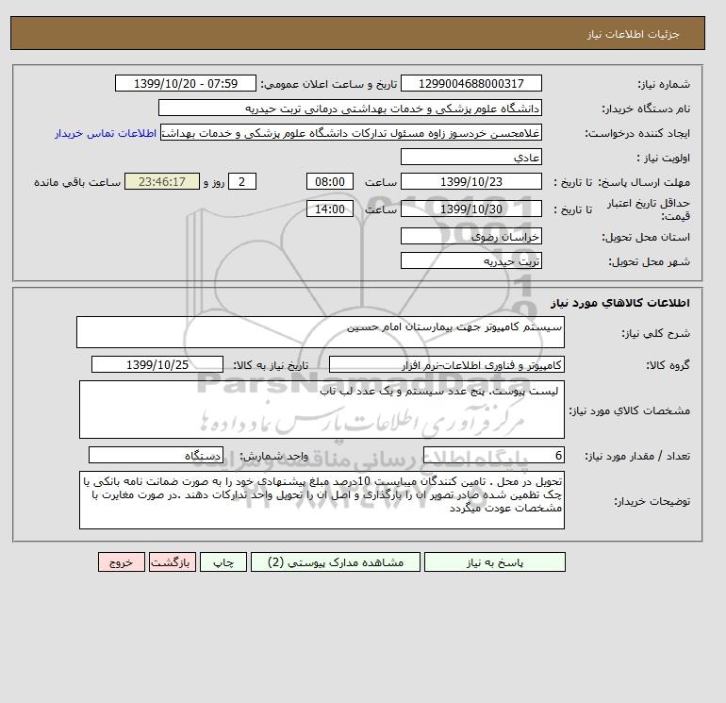The height and width of the screenshot is (703, 726).
Task: Click delivery province field خراسان رضوی
Action: (x=470, y=236)
